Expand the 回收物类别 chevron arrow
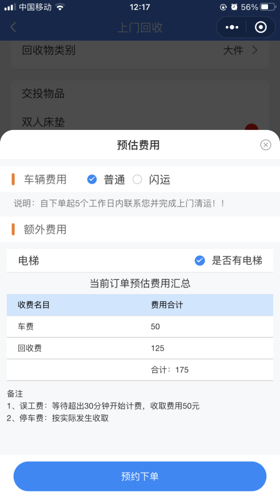The image size is (280, 498). 255,50
